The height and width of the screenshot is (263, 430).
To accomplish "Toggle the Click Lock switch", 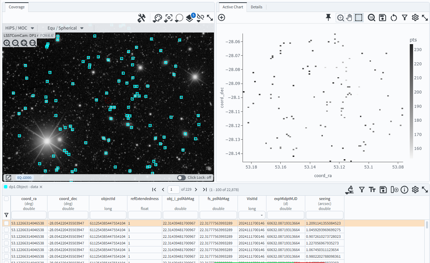I will coord(181,177).
